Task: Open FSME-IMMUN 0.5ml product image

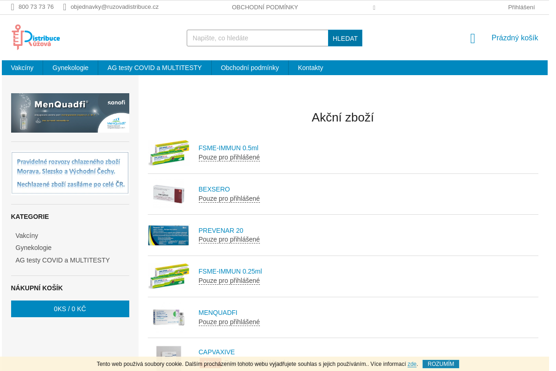Action: (x=169, y=153)
